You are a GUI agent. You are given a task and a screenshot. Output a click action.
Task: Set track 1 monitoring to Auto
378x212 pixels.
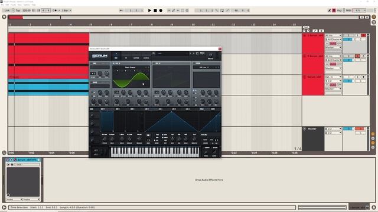[333, 44]
